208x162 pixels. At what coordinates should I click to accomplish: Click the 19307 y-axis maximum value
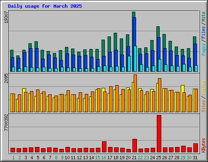click(6, 17)
